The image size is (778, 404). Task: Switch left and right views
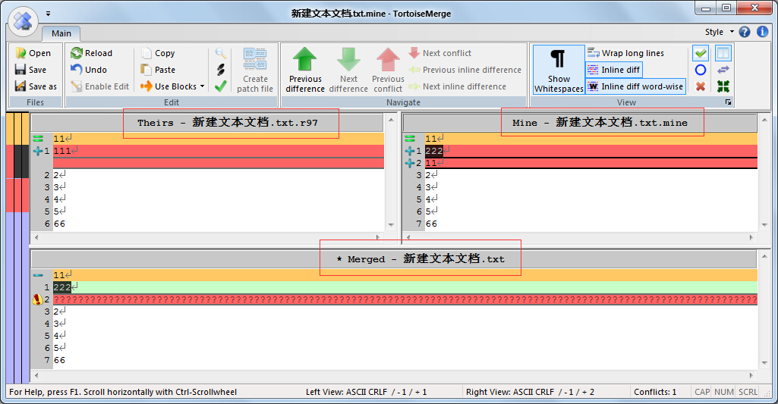pyautogui.click(x=723, y=70)
